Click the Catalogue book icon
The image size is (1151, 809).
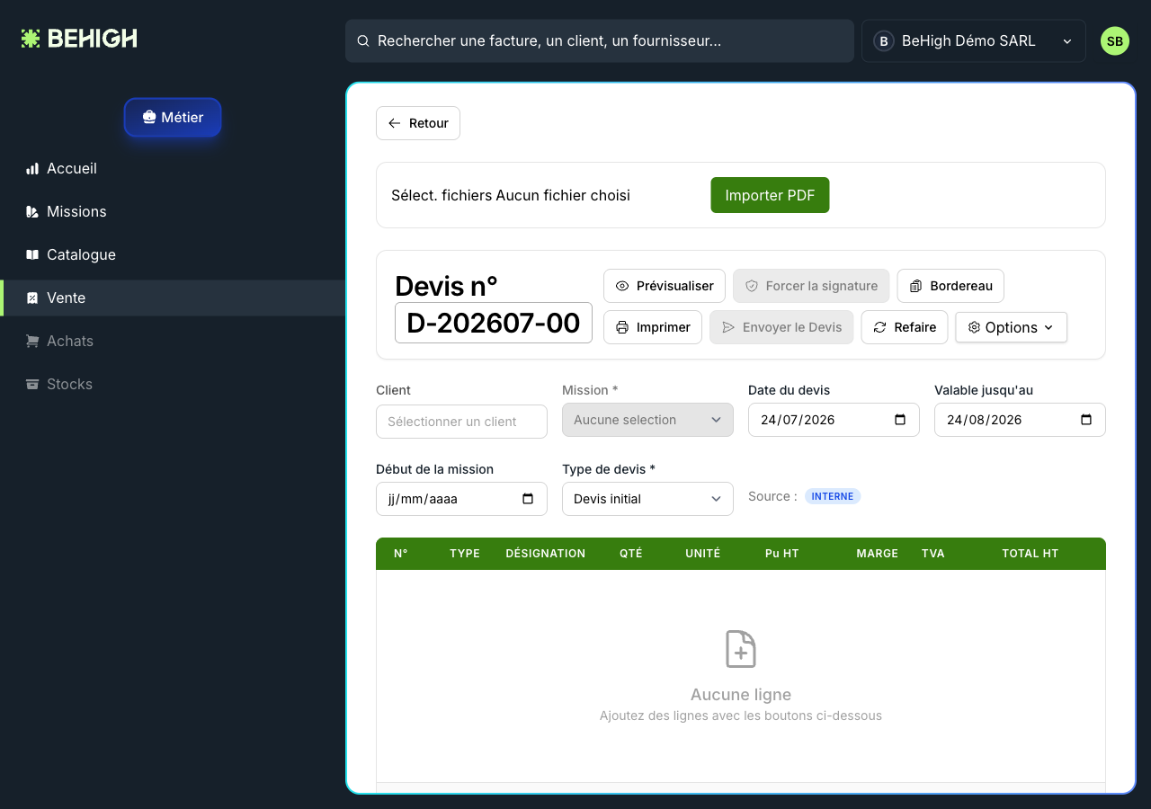click(32, 254)
